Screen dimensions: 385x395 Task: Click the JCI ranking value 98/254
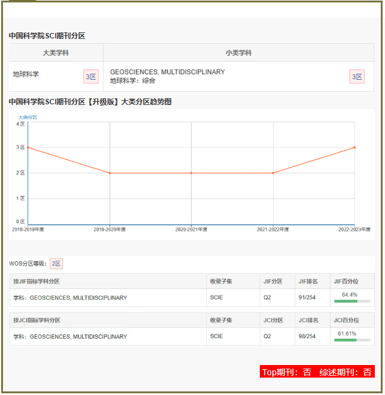pyautogui.click(x=307, y=336)
